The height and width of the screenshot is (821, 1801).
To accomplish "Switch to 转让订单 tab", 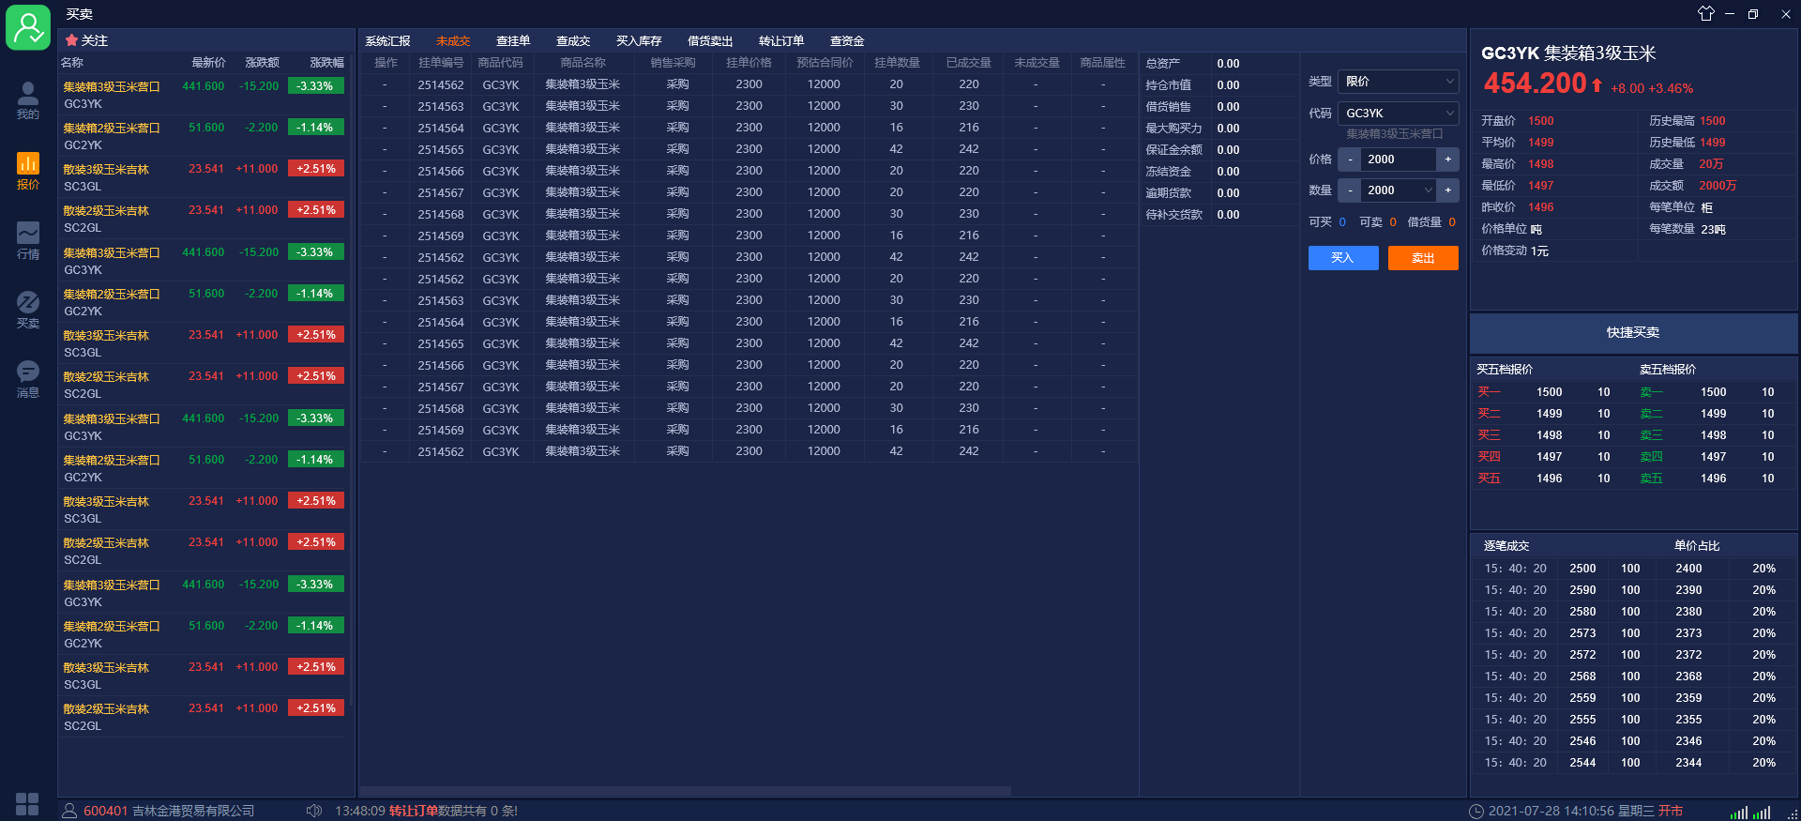I will pos(781,41).
